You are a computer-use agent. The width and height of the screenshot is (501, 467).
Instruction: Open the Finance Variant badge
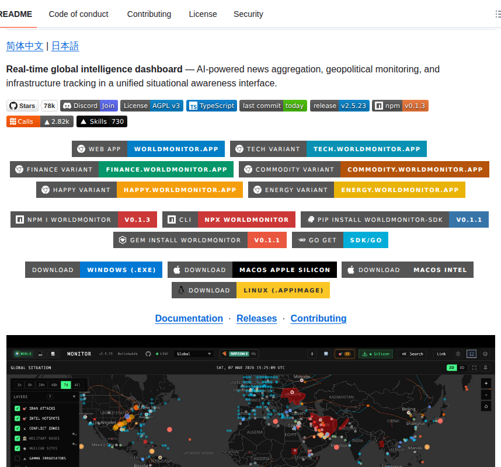(x=121, y=169)
